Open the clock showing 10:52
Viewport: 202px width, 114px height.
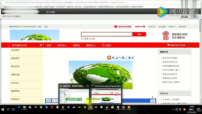pos(192,107)
